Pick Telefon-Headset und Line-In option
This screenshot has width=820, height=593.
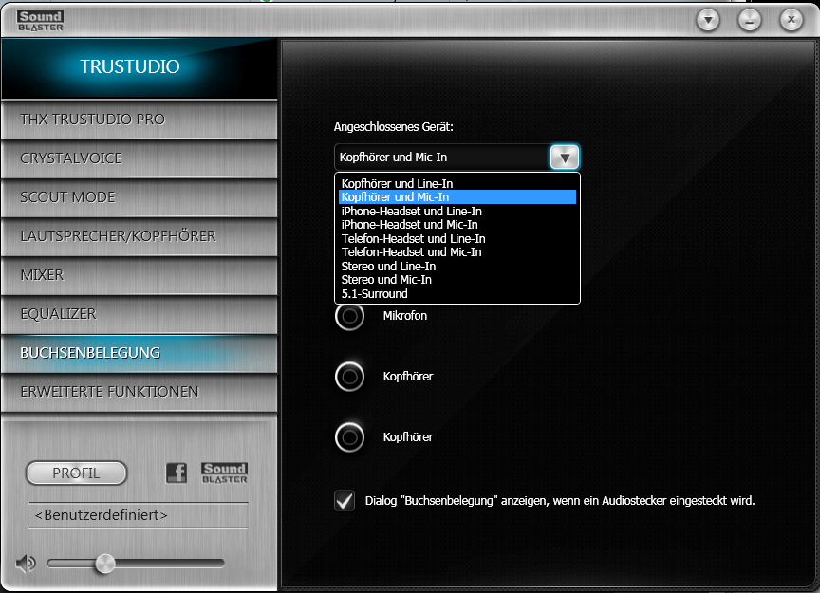pyautogui.click(x=457, y=239)
